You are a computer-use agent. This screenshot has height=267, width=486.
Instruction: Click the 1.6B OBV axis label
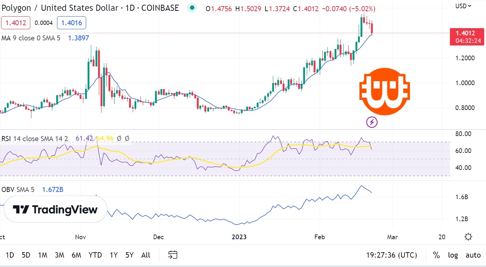coord(461,197)
